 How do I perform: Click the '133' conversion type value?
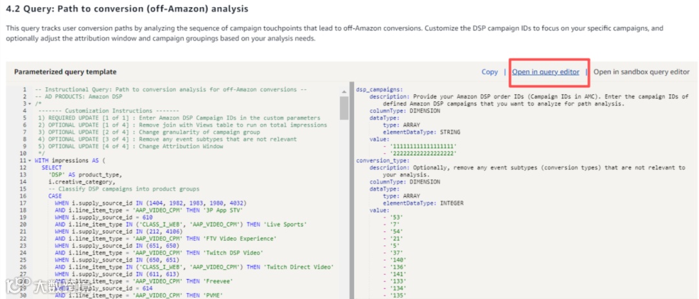click(x=397, y=282)
